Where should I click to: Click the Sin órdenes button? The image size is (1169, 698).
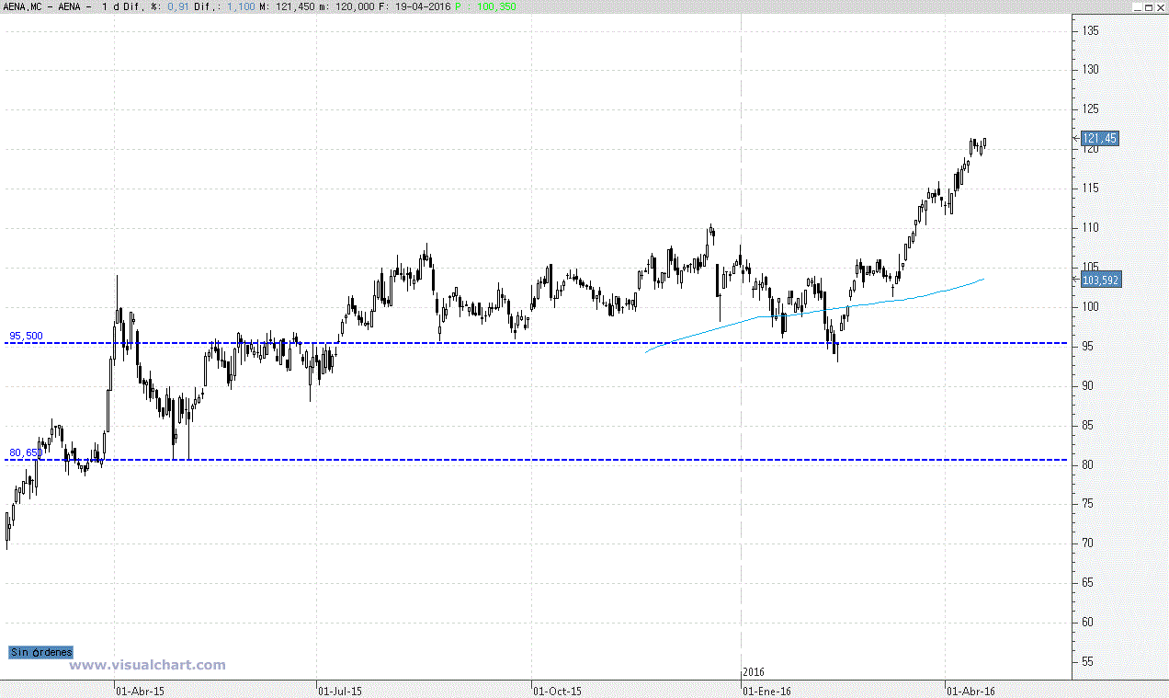[40, 652]
